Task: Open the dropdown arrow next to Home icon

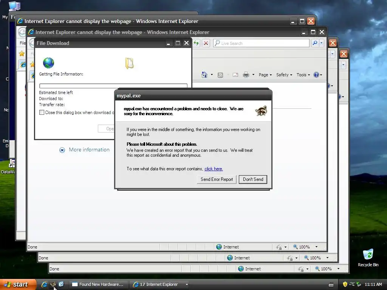Action: (212, 75)
